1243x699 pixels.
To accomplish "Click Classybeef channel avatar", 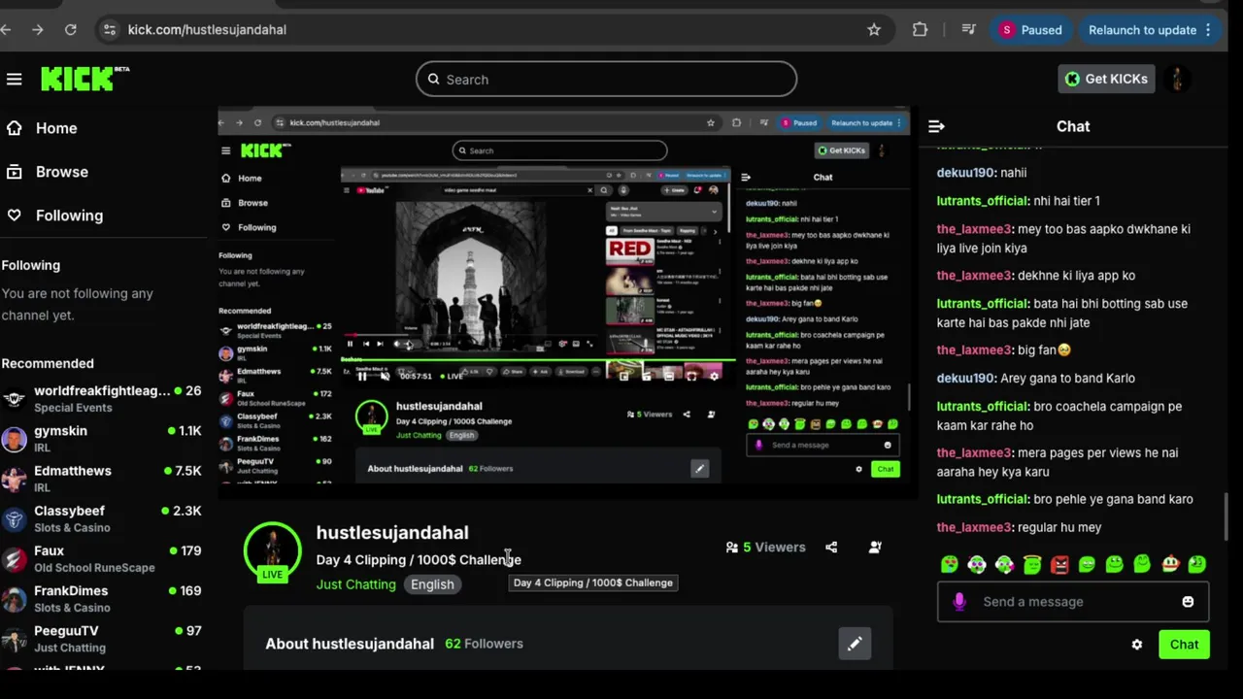I will [x=14, y=518].
